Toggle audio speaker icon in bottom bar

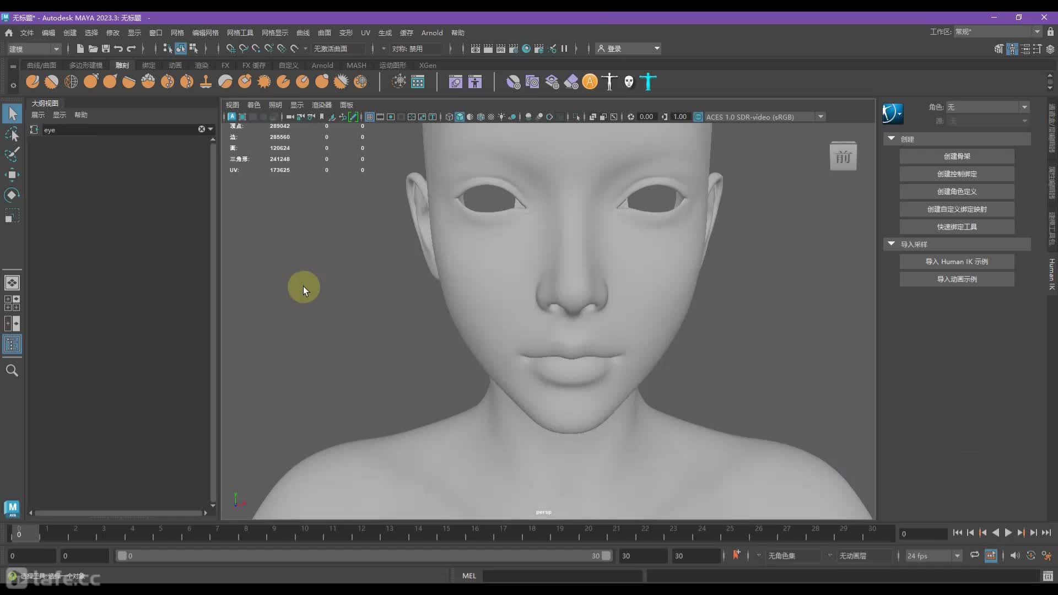(x=1015, y=555)
